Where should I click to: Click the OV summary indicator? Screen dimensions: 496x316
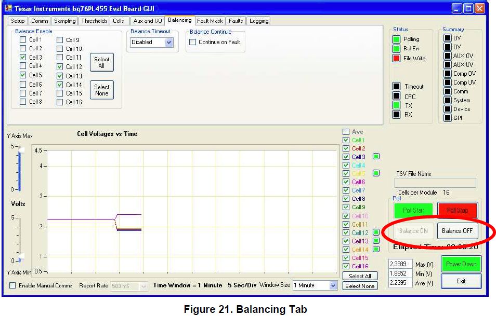click(x=447, y=47)
